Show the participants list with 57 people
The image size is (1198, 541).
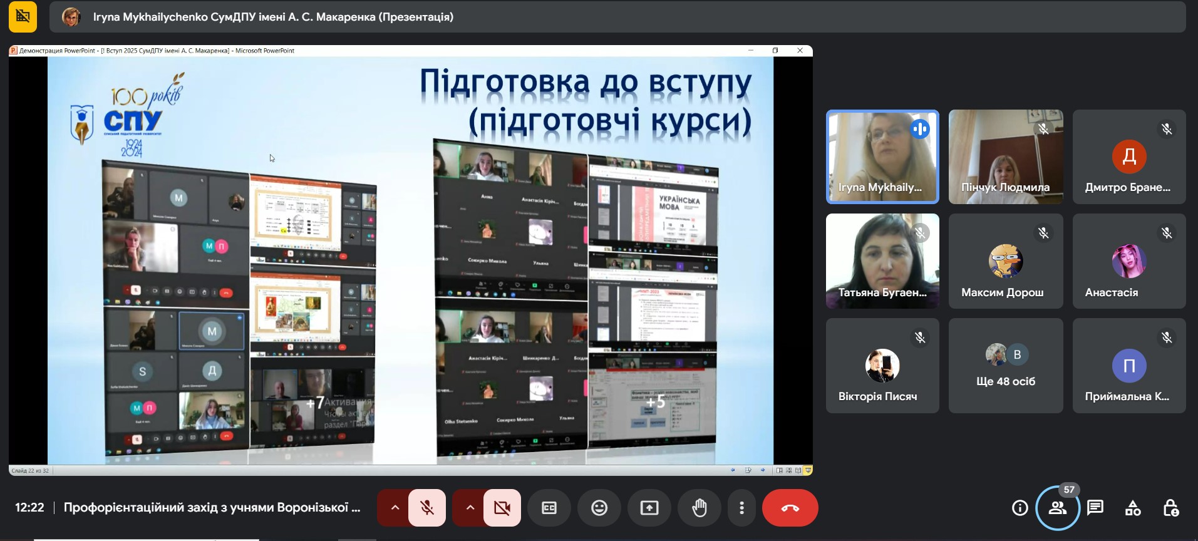tap(1058, 508)
